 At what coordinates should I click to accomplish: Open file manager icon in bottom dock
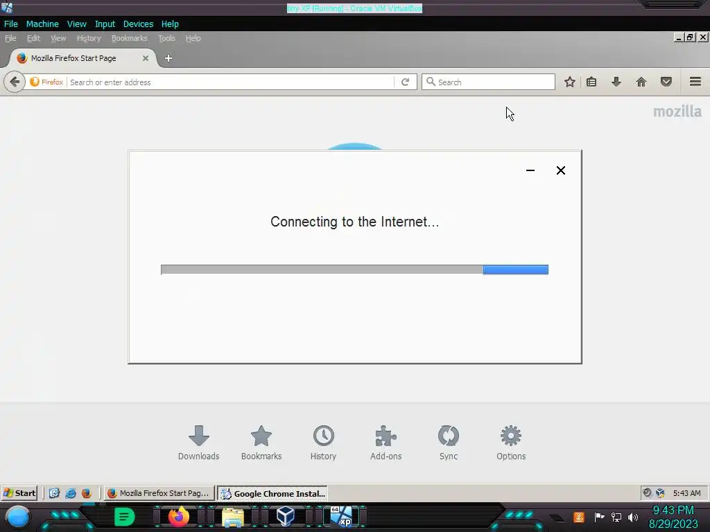(x=233, y=517)
